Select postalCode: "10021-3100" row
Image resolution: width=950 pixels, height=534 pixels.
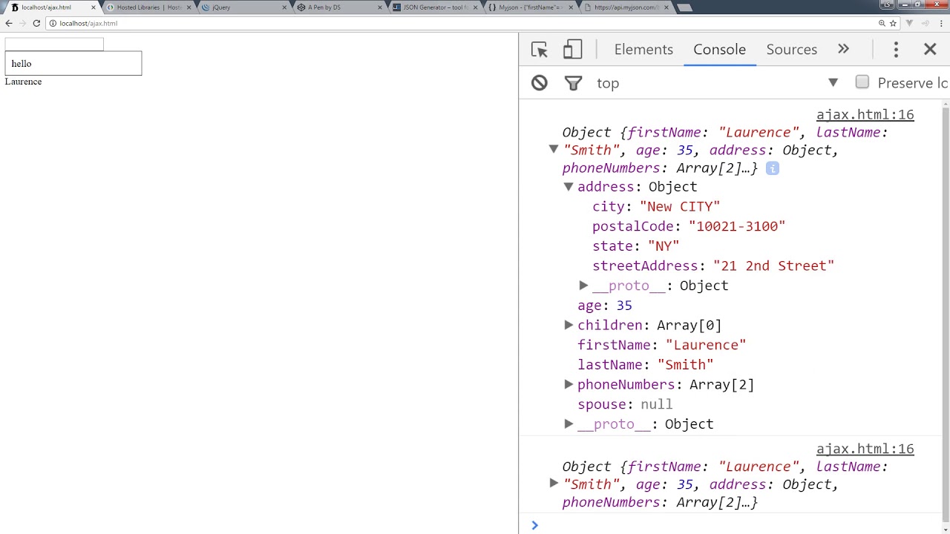click(689, 226)
